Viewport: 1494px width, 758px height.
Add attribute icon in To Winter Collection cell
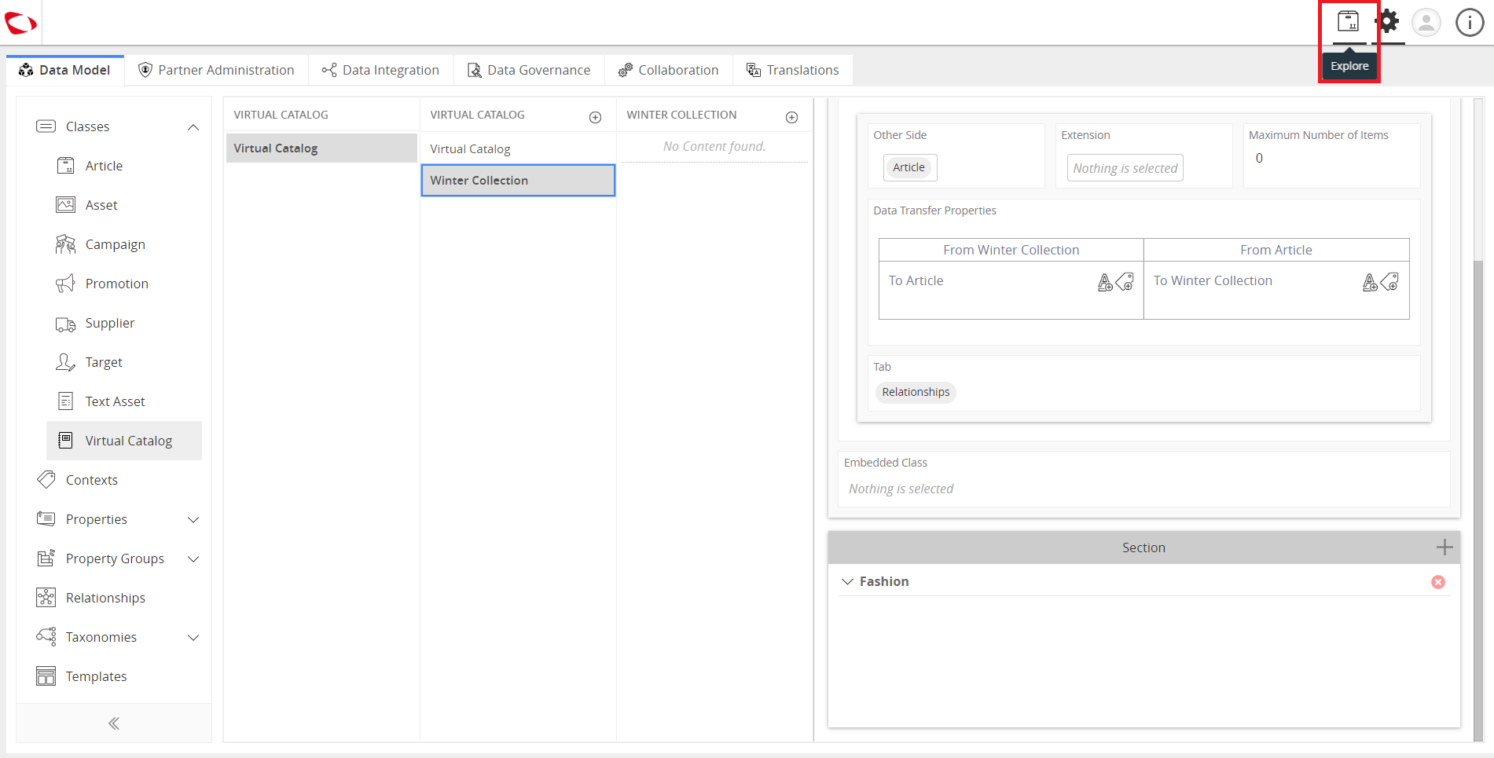pos(1370,282)
